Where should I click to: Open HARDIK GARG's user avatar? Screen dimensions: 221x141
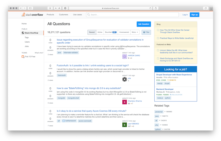point(125,57)
